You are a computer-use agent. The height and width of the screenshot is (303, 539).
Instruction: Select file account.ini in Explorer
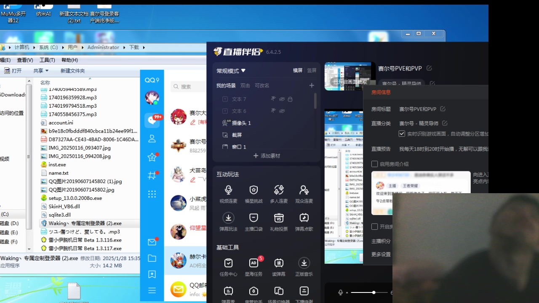point(61,122)
